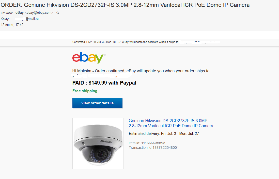Image resolution: width=279 pixels, height=179 pixels.
Task: Click the email subject line starting with ORDER
Action: point(125,5)
